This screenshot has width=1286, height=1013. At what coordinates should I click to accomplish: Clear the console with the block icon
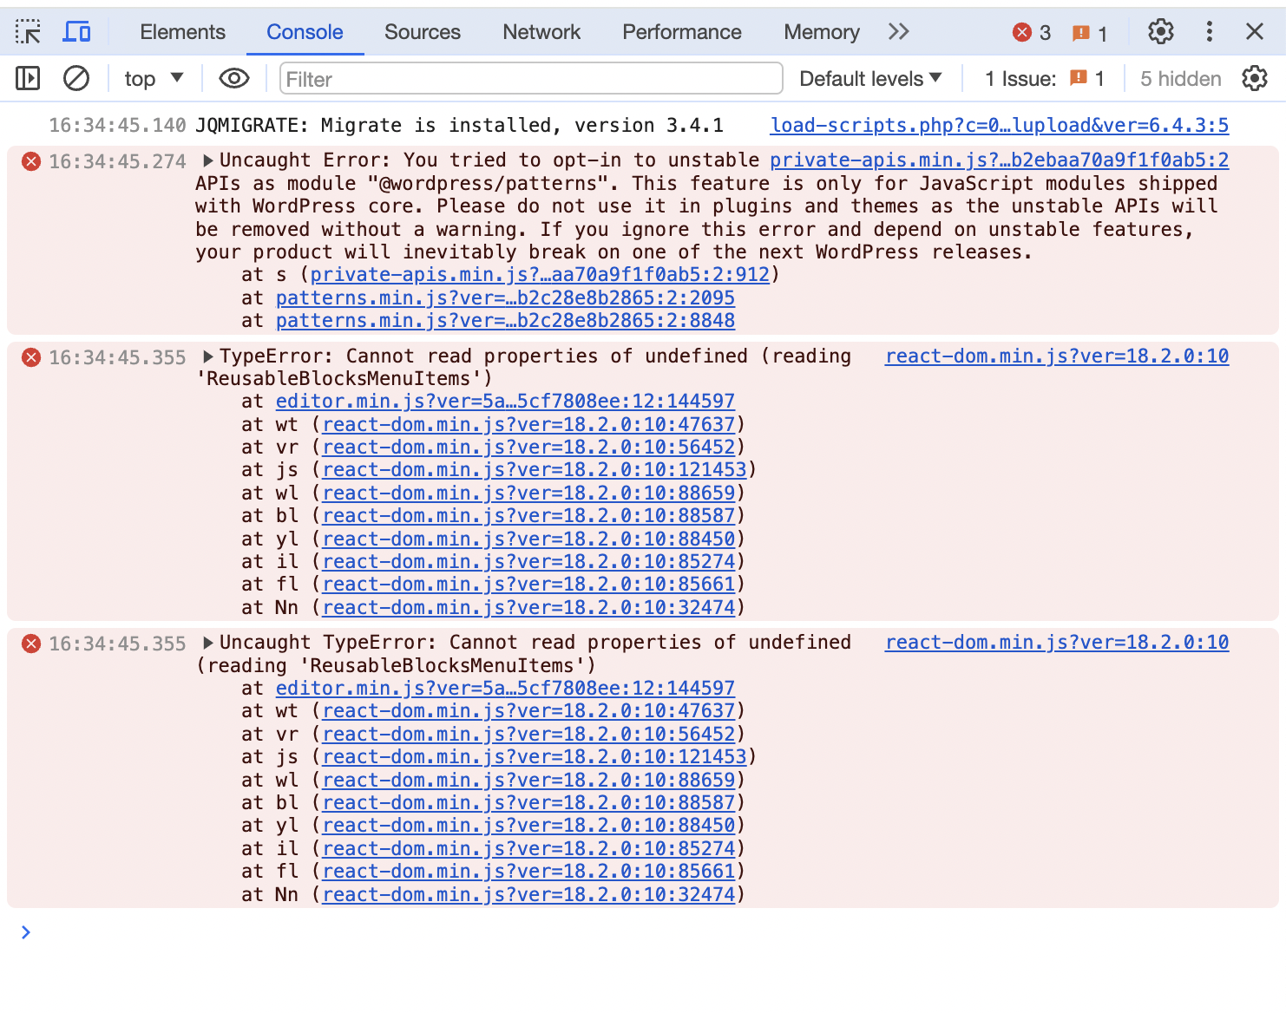tap(76, 79)
